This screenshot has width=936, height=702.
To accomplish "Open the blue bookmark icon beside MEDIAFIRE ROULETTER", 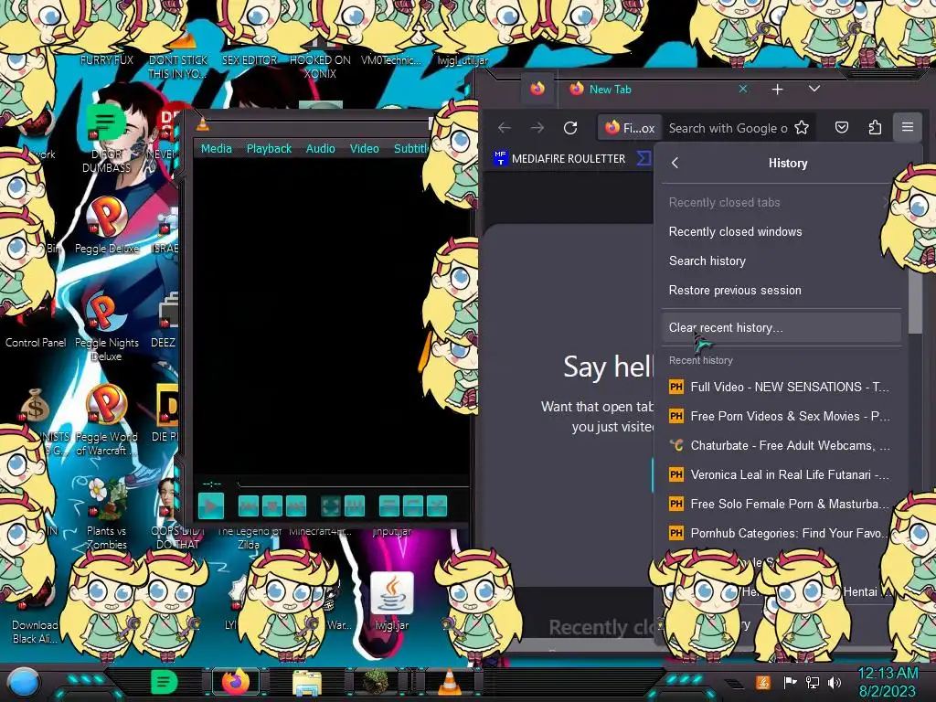I will 643,159.
